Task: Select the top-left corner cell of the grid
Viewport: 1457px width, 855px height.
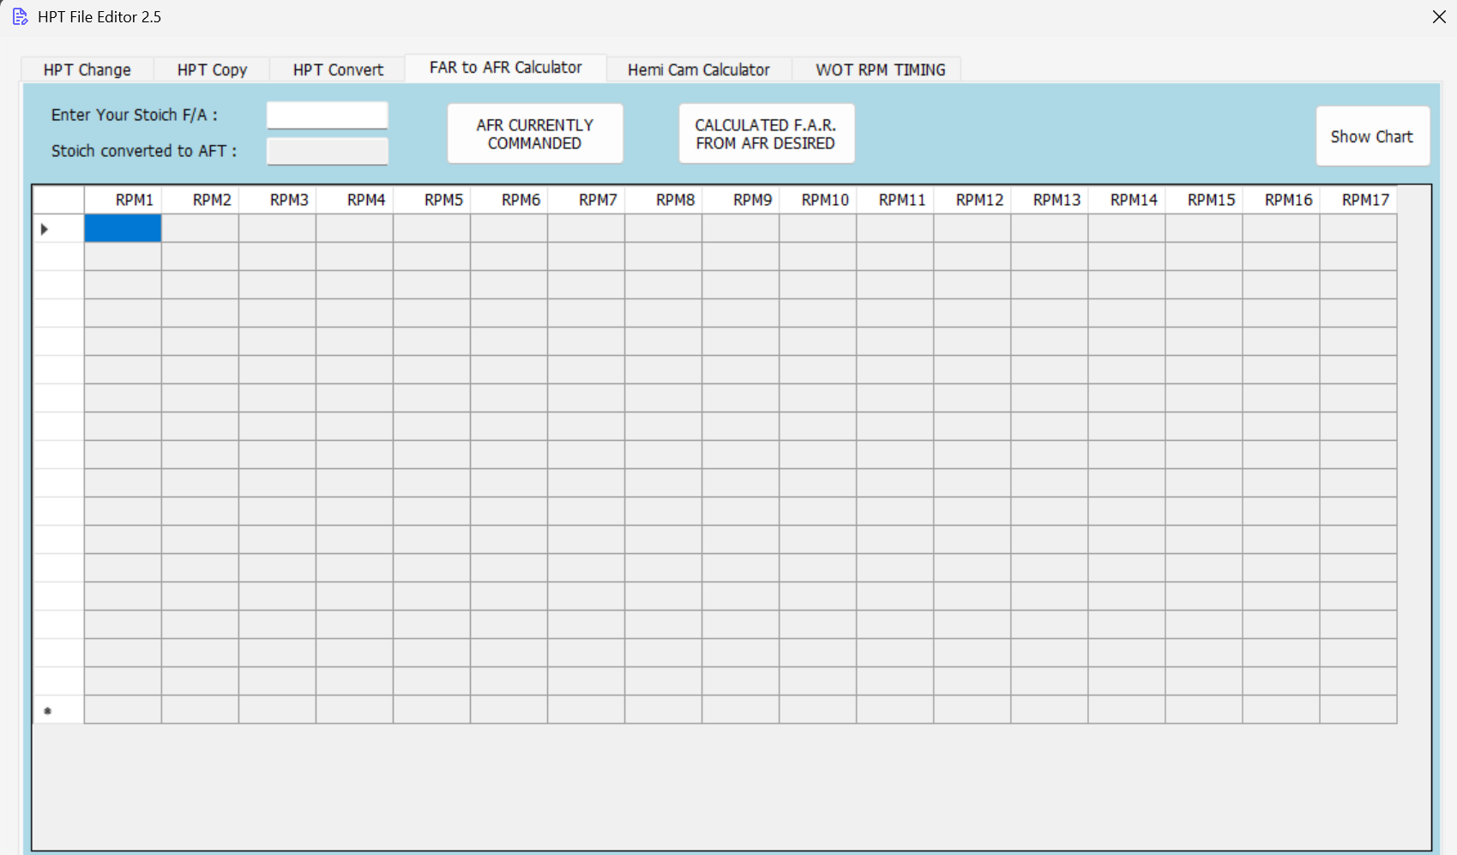Action: click(57, 199)
